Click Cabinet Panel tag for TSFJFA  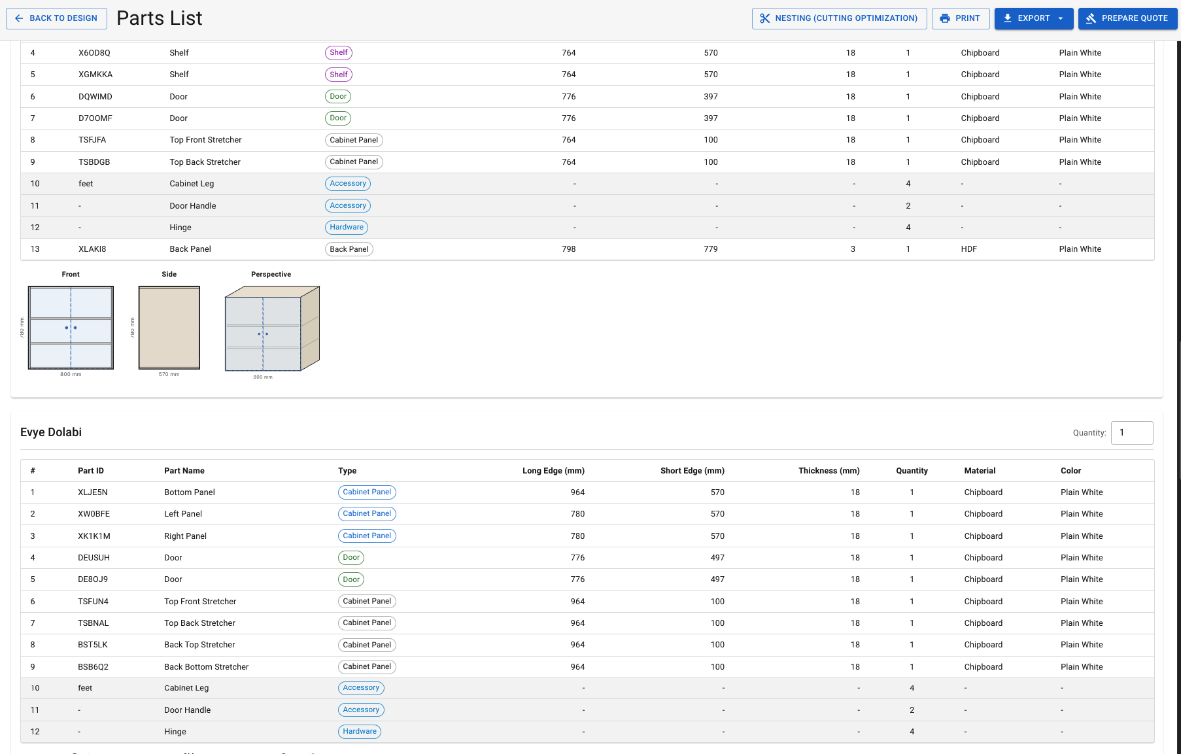[354, 140]
